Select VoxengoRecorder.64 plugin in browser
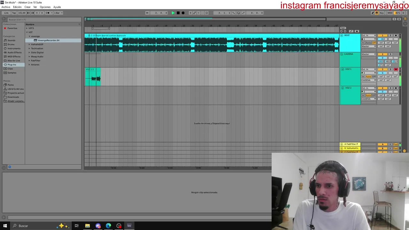This screenshot has height=230, width=409. (x=49, y=40)
